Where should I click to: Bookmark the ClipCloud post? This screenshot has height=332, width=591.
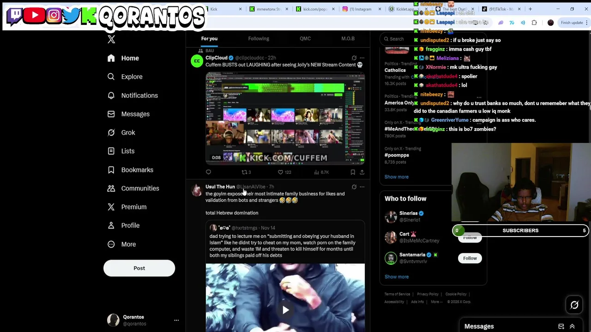click(x=353, y=172)
